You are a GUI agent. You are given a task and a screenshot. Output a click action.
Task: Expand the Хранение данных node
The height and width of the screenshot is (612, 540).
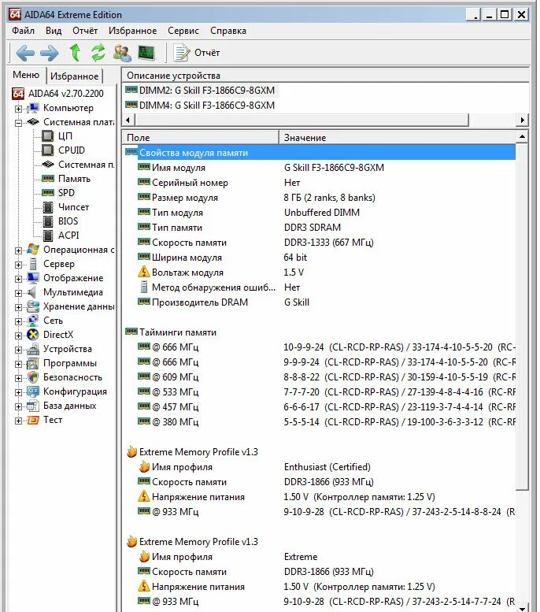click(x=18, y=307)
